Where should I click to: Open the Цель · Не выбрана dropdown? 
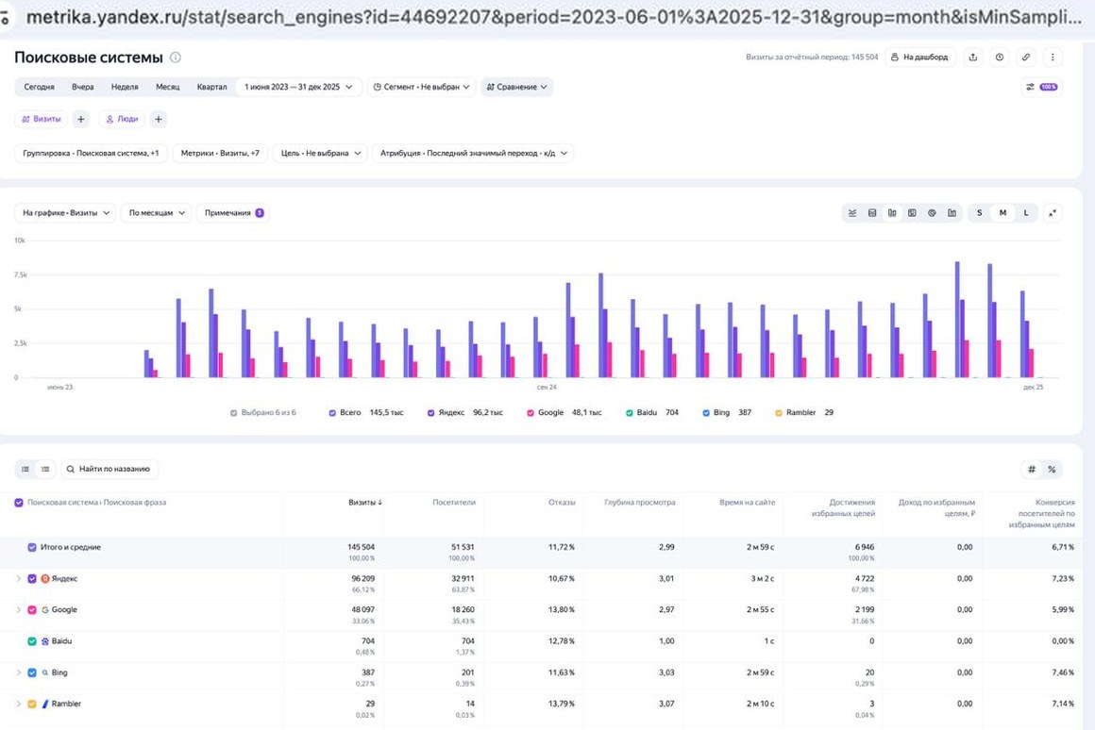321,154
